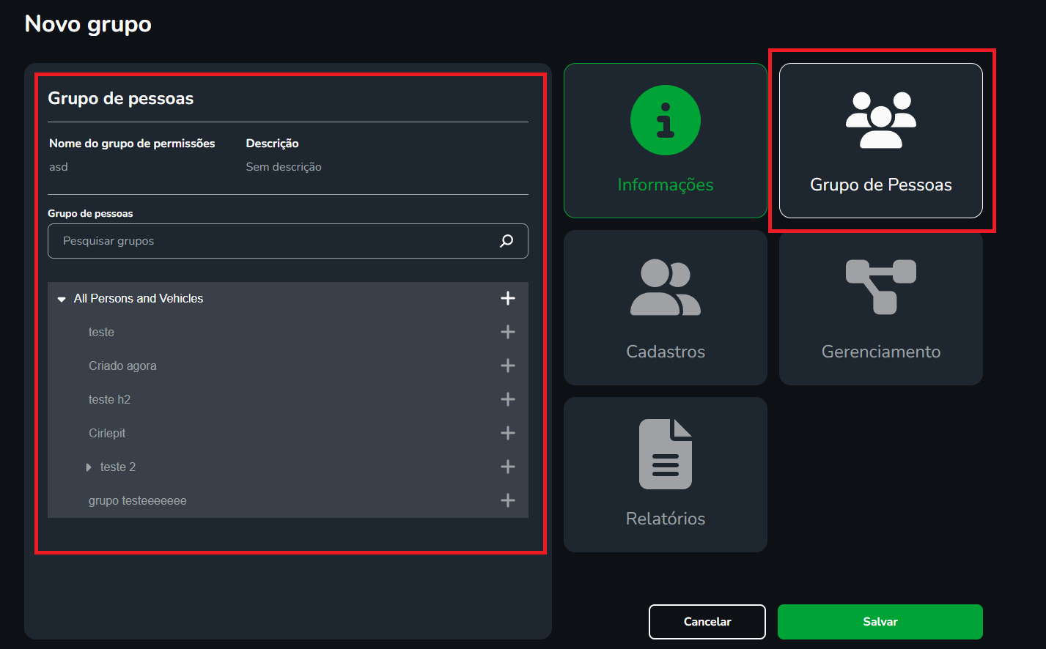Add the 'teste' group with its plus icon
The image size is (1046, 649).
click(507, 332)
